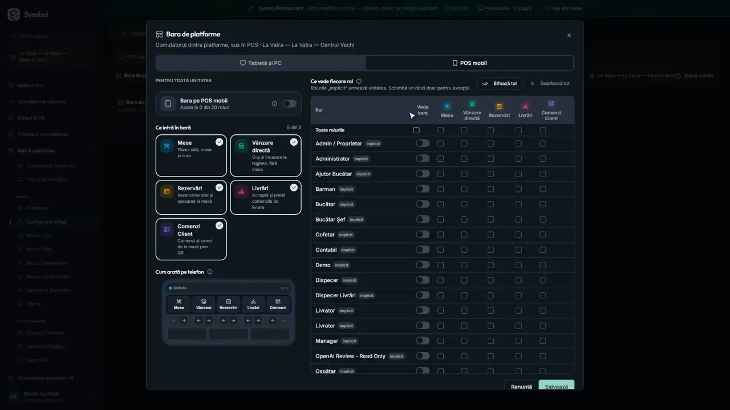The height and width of the screenshot is (410, 730).
Task: Click Ieși din demo in the background top bar
Action: click(x=563, y=9)
